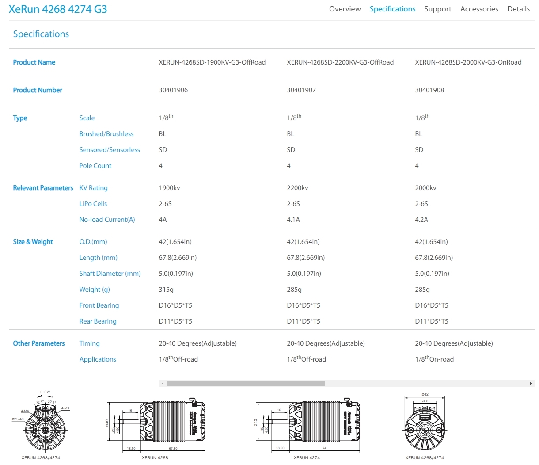
Task: Click the Timing row label
Action: 90,343
